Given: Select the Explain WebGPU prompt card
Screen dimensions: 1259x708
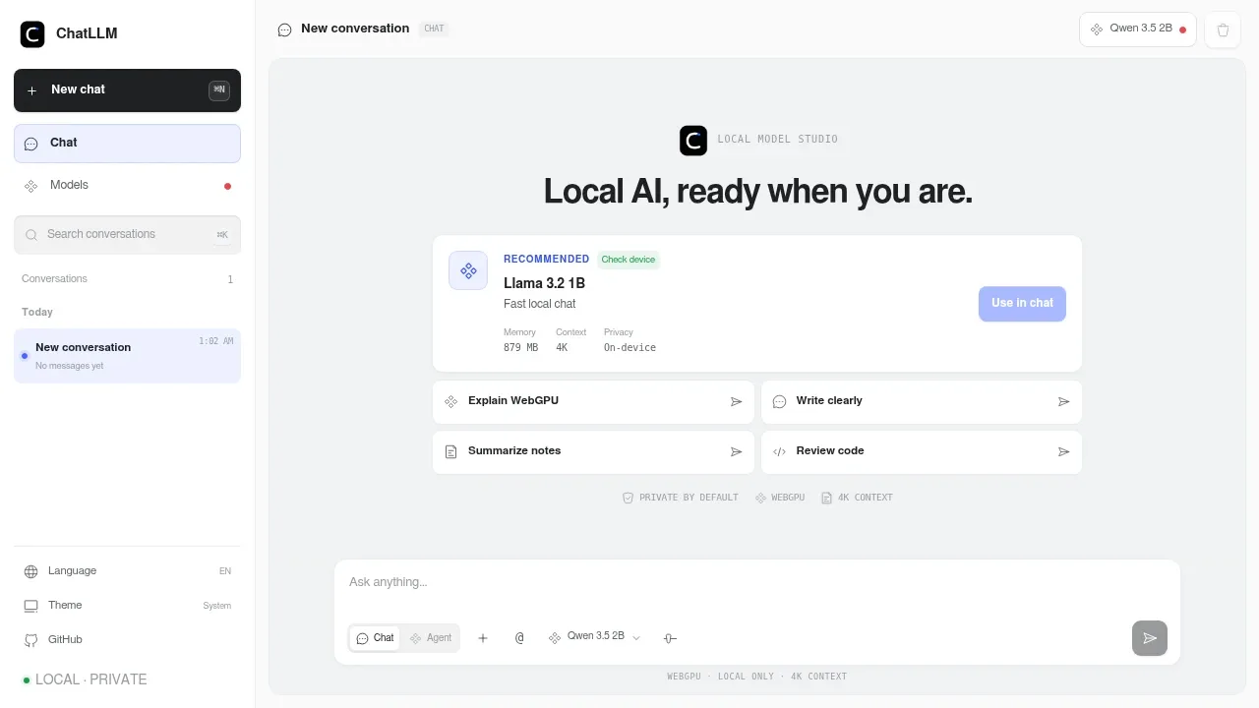Looking at the screenshot, I should 593,402.
